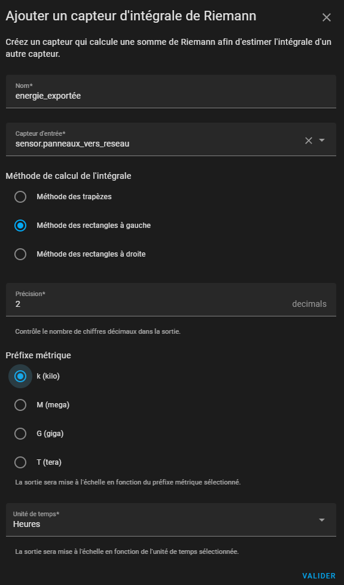Pick the G (giga) metric prefix
This screenshot has height=585, width=344.
[x=20, y=434]
